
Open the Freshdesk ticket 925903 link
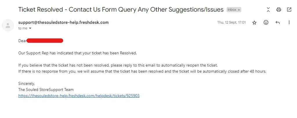pos(79,96)
